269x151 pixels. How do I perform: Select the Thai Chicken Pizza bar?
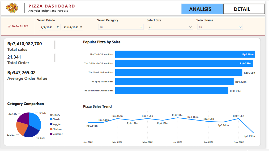[185, 54]
